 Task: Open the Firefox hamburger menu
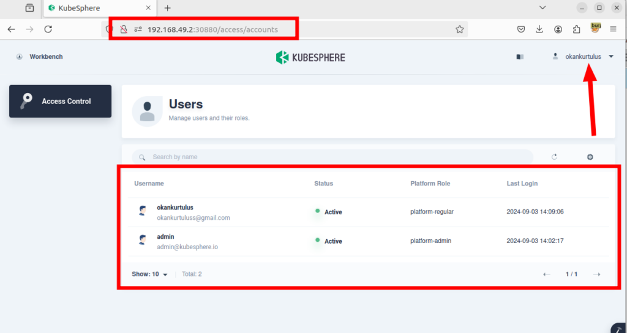click(x=613, y=29)
